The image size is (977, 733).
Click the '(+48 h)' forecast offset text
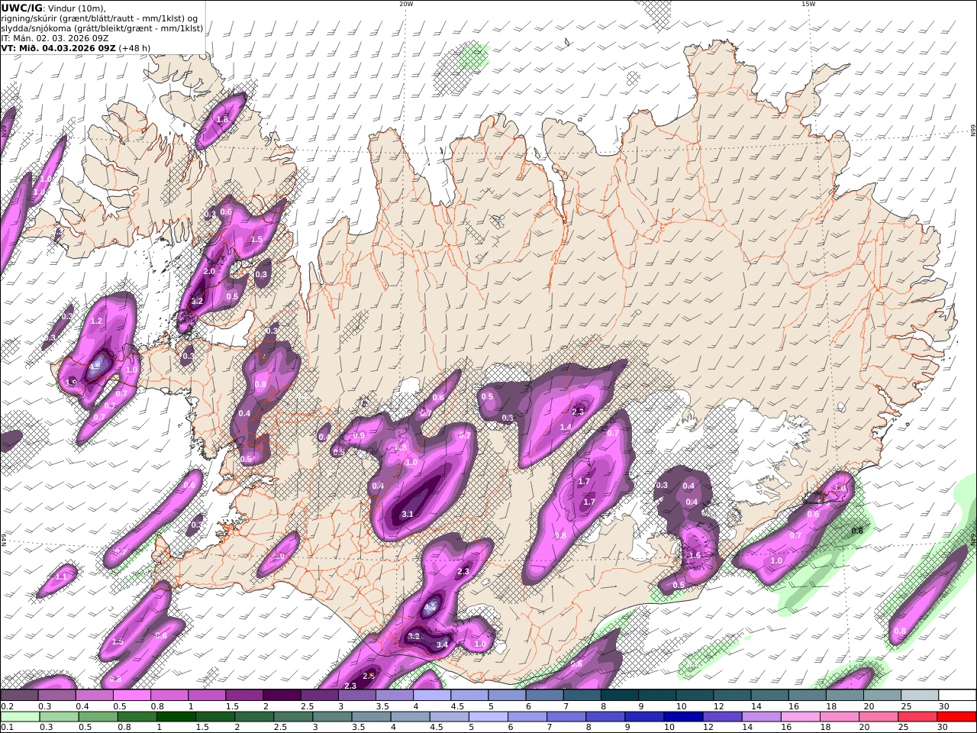(x=134, y=48)
